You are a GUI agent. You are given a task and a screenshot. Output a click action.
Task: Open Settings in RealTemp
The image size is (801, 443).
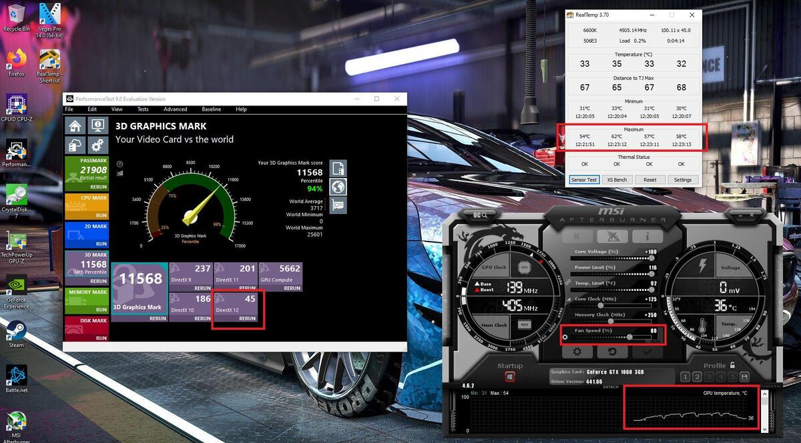pos(682,179)
